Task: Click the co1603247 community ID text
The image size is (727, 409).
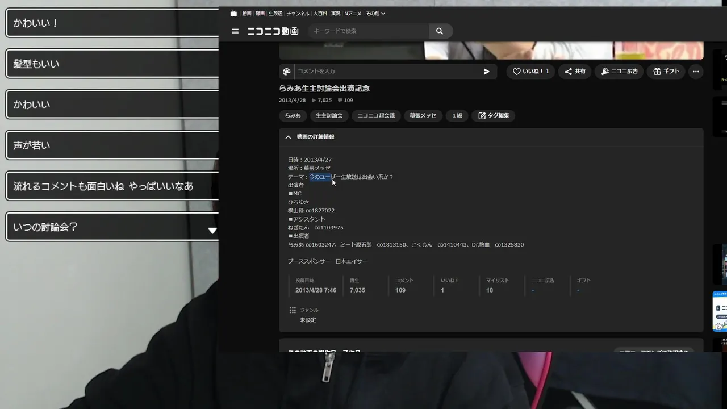Action: coord(320,245)
